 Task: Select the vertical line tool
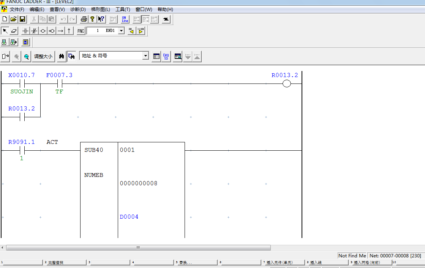point(69,31)
